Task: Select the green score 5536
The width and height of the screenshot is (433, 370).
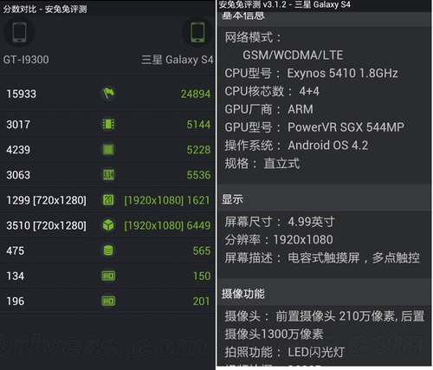Action: [198, 175]
